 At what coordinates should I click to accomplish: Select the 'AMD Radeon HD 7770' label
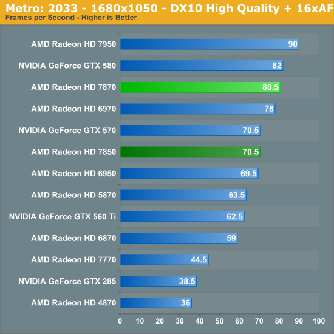73,260
